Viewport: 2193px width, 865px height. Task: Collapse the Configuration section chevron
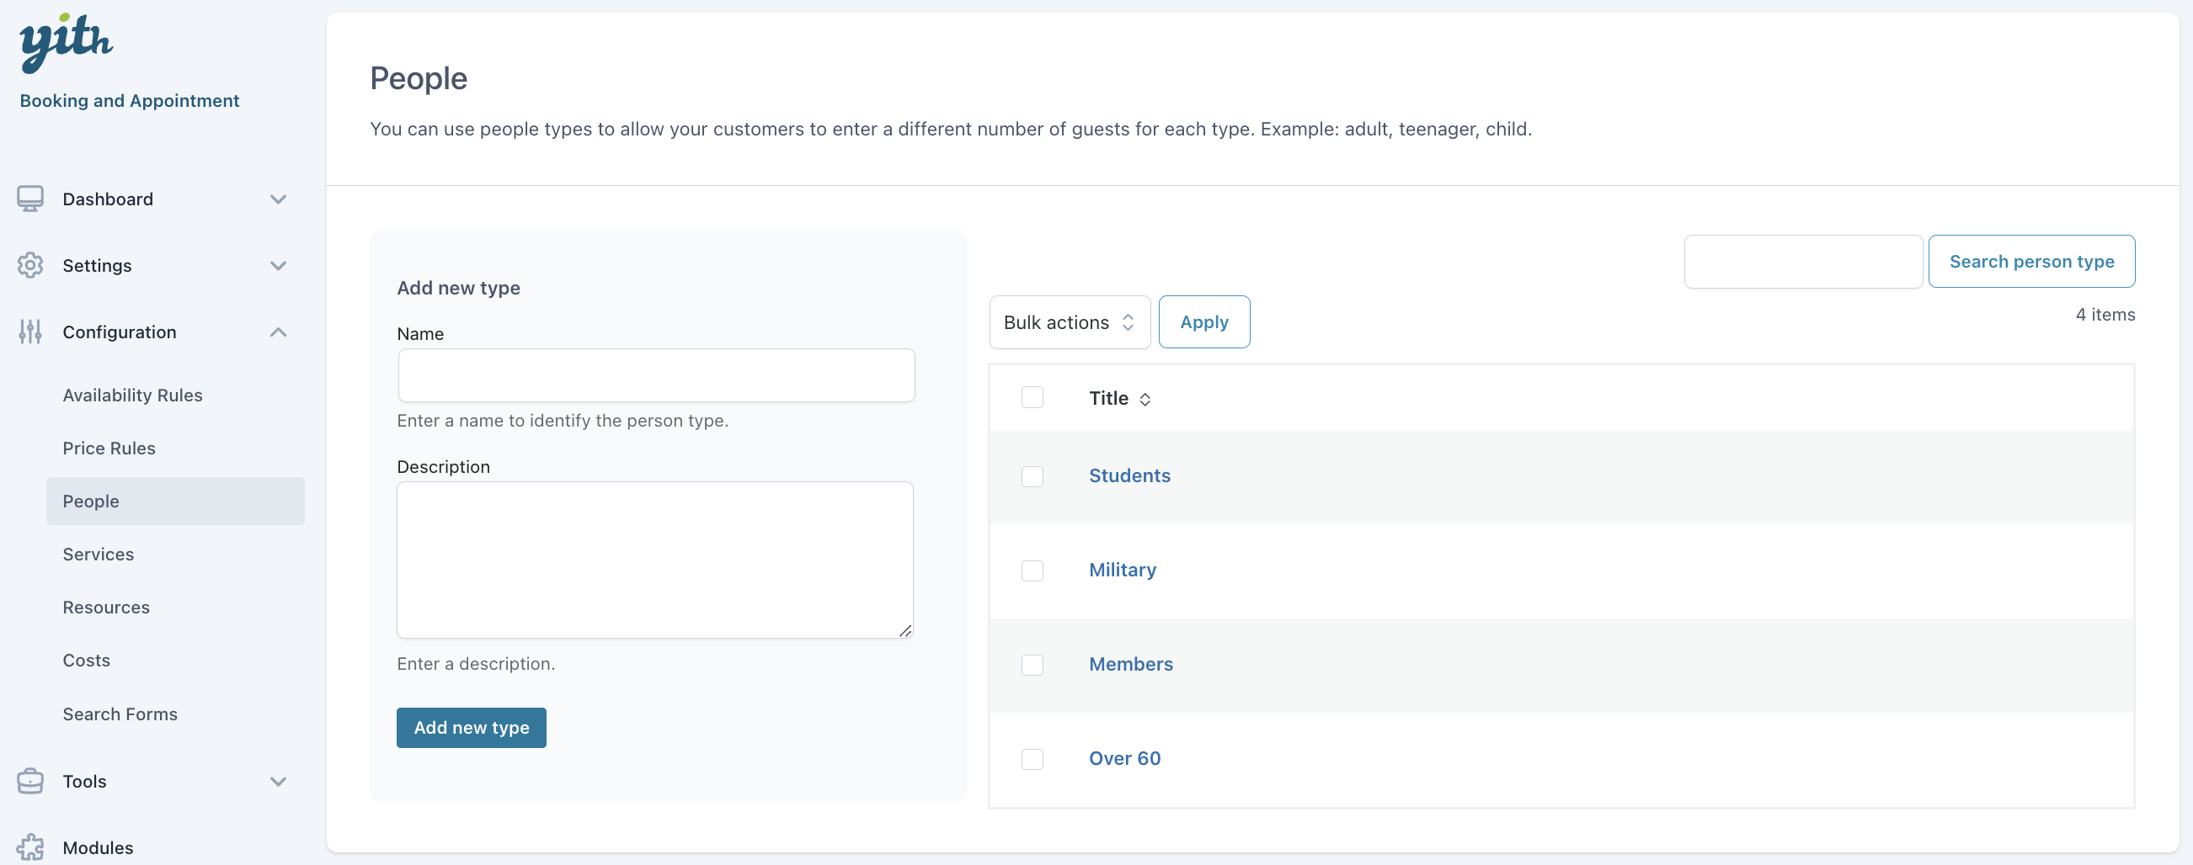point(278,332)
